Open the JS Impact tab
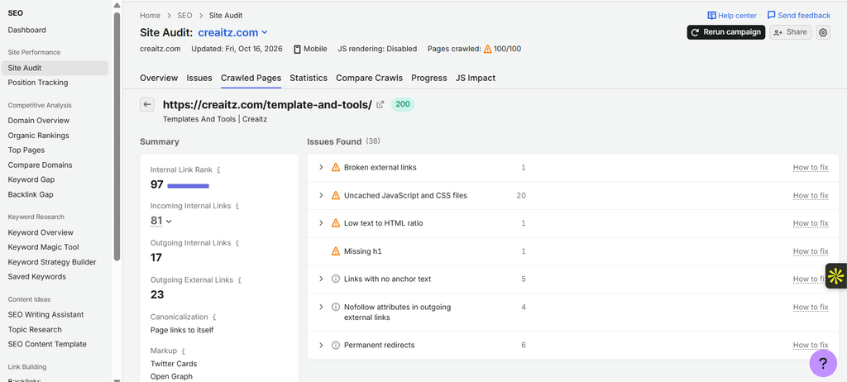 (x=476, y=78)
